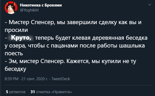Select the date 21 сент. 2020 г.
This screenshot has height=96, width=155.
click(35, 79)
